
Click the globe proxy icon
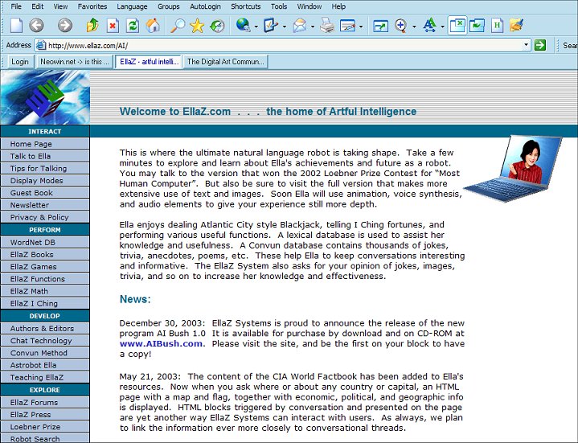243,26
